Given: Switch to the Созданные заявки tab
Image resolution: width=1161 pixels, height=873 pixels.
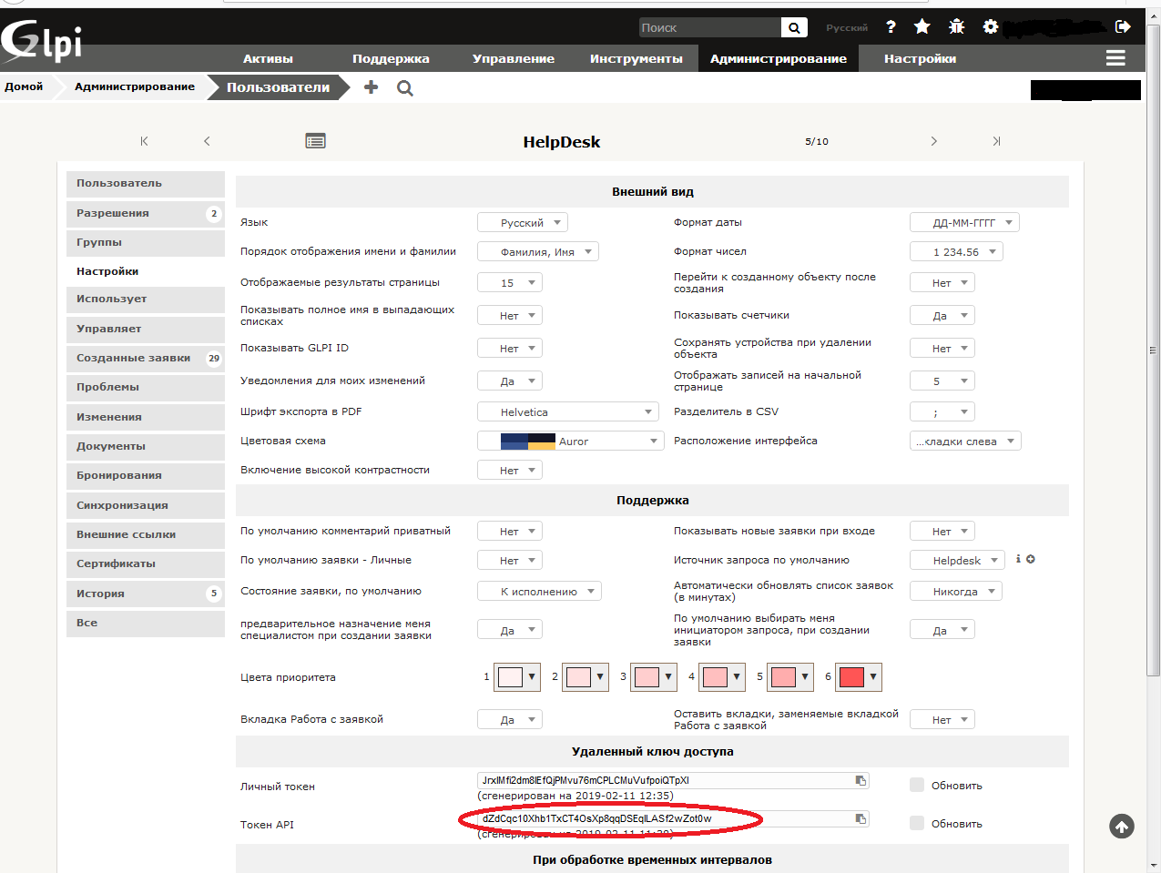Looking at the screenshot, I should (x=134, y=359).
